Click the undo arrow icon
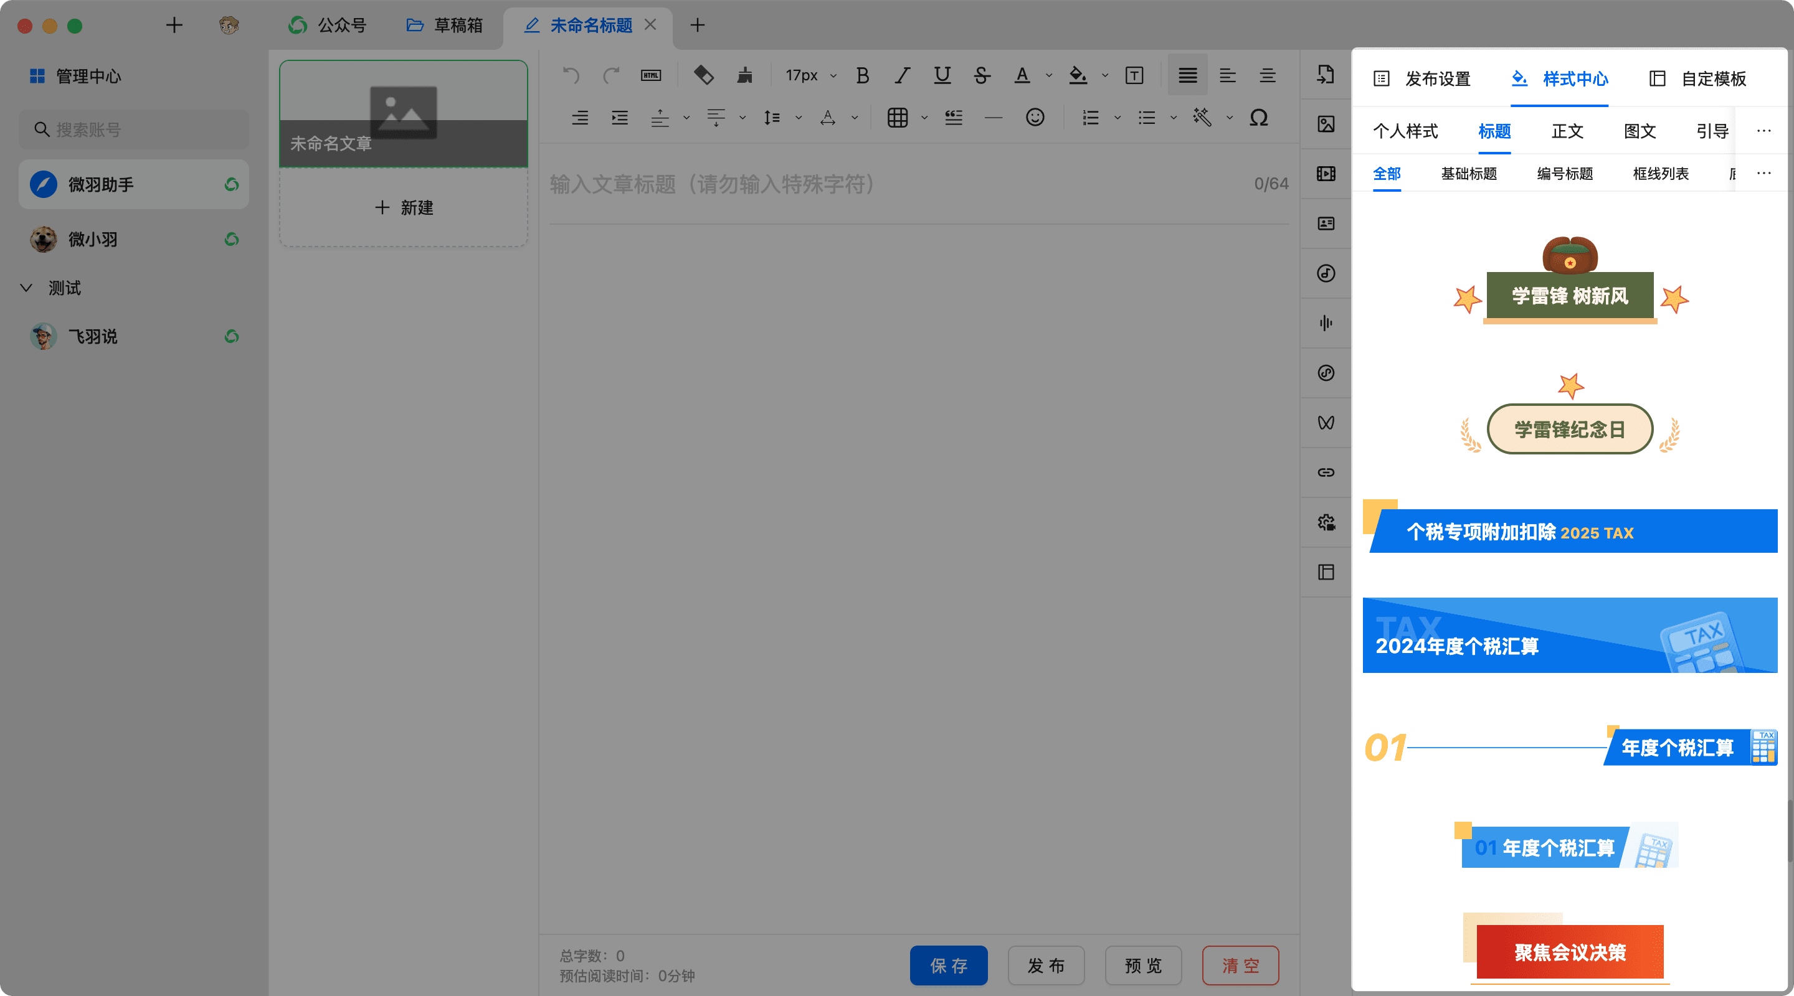Image resolution: width=1794 pixels, height=996 pixels. click(571, 75)
